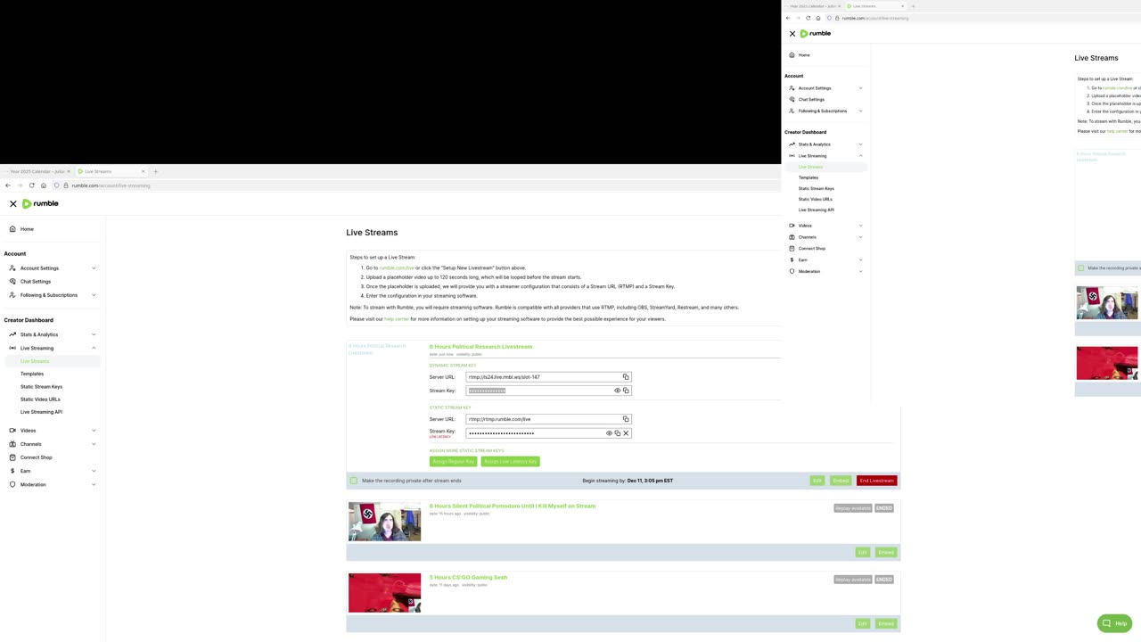Expand Videos in top-right window sidebar
The height and width of the screenshot is (642, 1141).
pyautogui.click(x=860, y=226)
